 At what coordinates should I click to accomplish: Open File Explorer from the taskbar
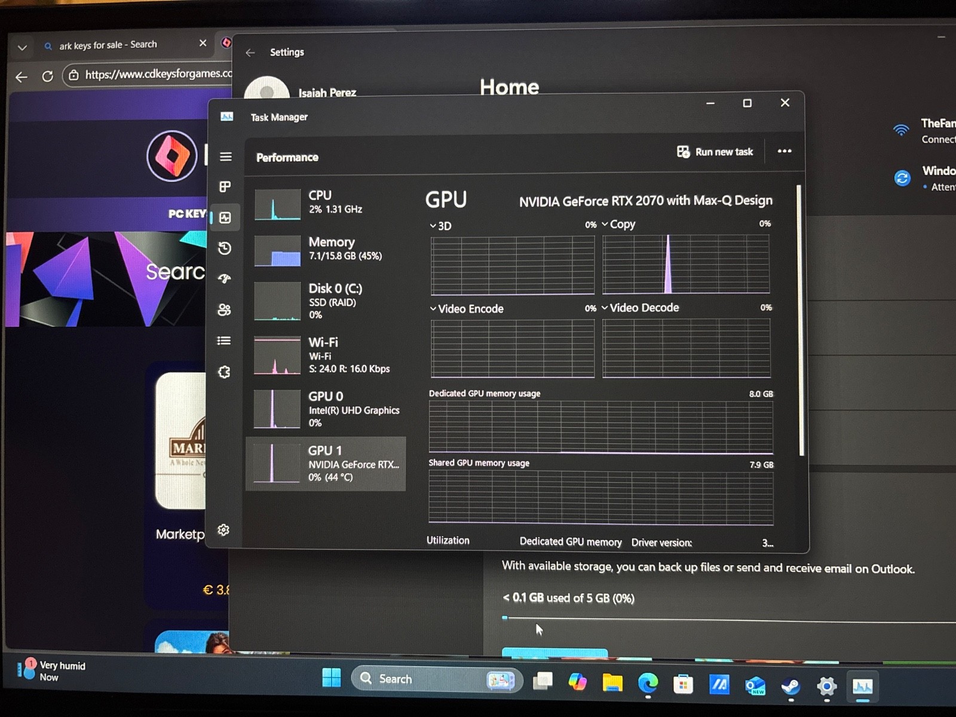tap(612, 682)
